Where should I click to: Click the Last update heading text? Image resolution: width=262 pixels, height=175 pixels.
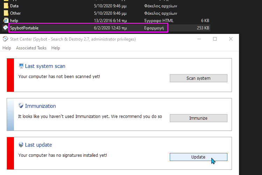pyautogui.click(x=38, y=145)
